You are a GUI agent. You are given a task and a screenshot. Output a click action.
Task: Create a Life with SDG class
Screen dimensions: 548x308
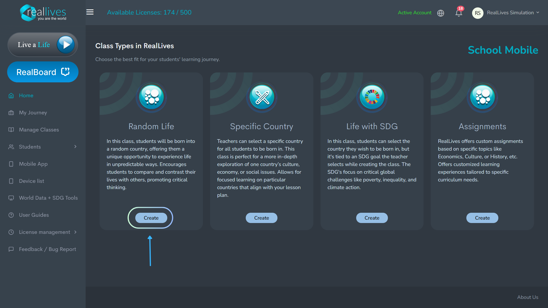(x=372, y=218)
